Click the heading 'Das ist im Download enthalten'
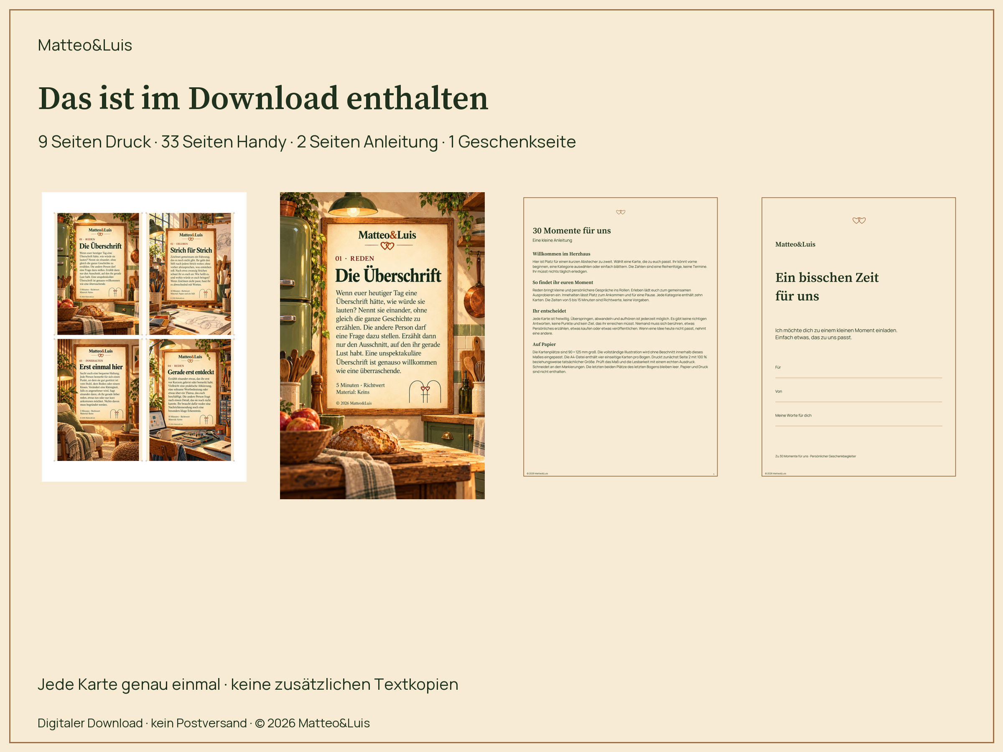 263,98
